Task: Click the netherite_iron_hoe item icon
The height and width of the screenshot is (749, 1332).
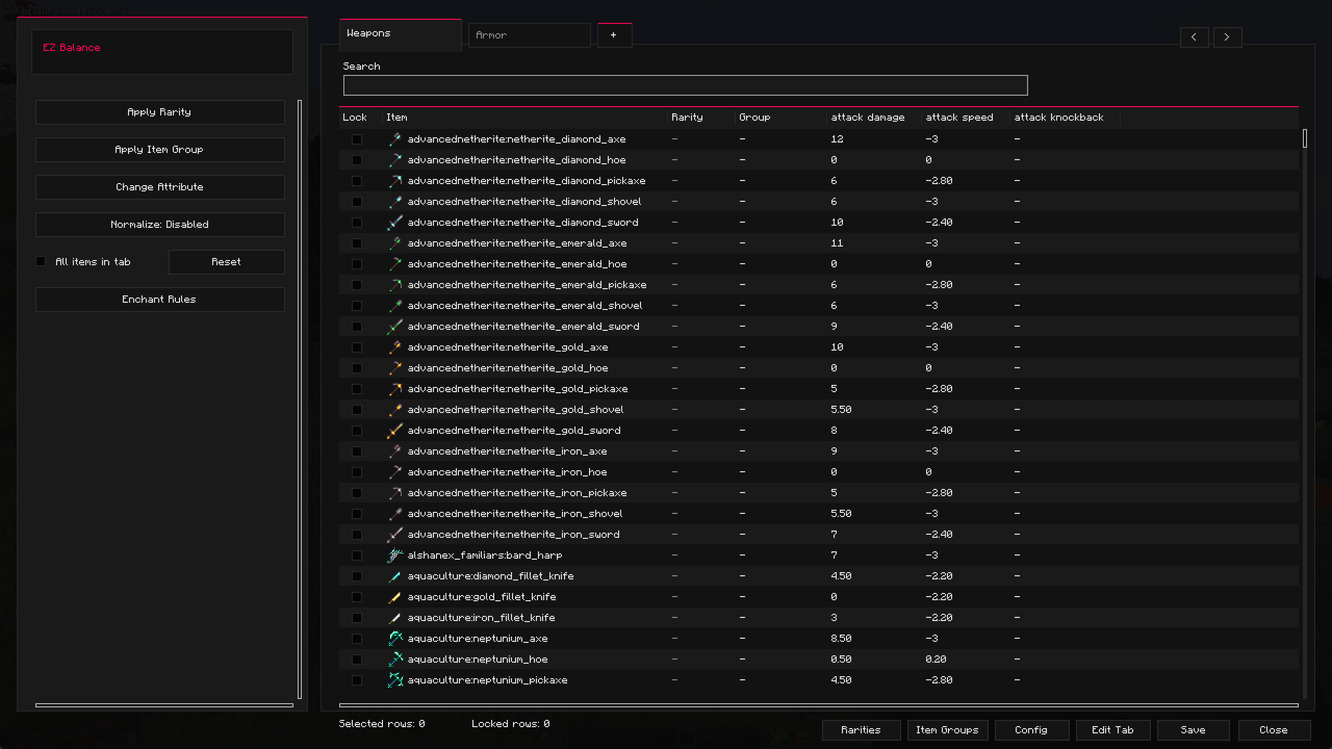Action: click(x=395, y=472)
